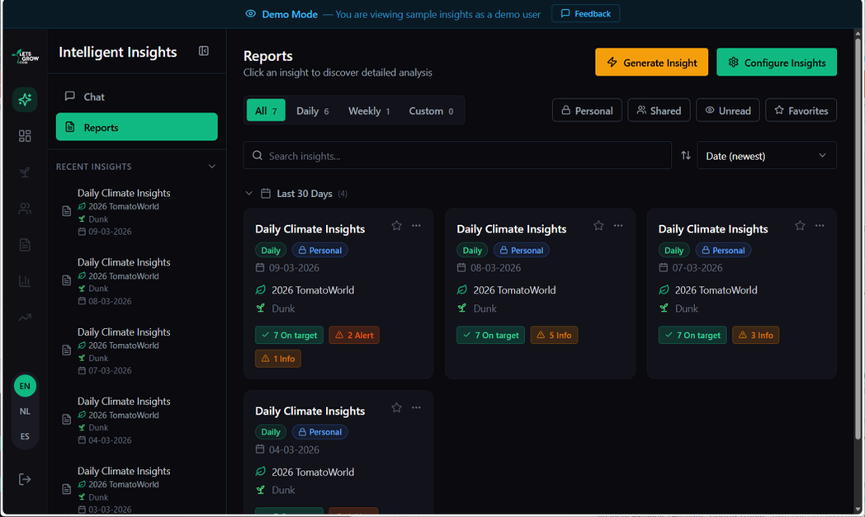The height and width of the screenshot is (517, 865).
Task: Favorite the 04-03-2026 Daily Climate Insights card
Action: click(x=397, y=407)
